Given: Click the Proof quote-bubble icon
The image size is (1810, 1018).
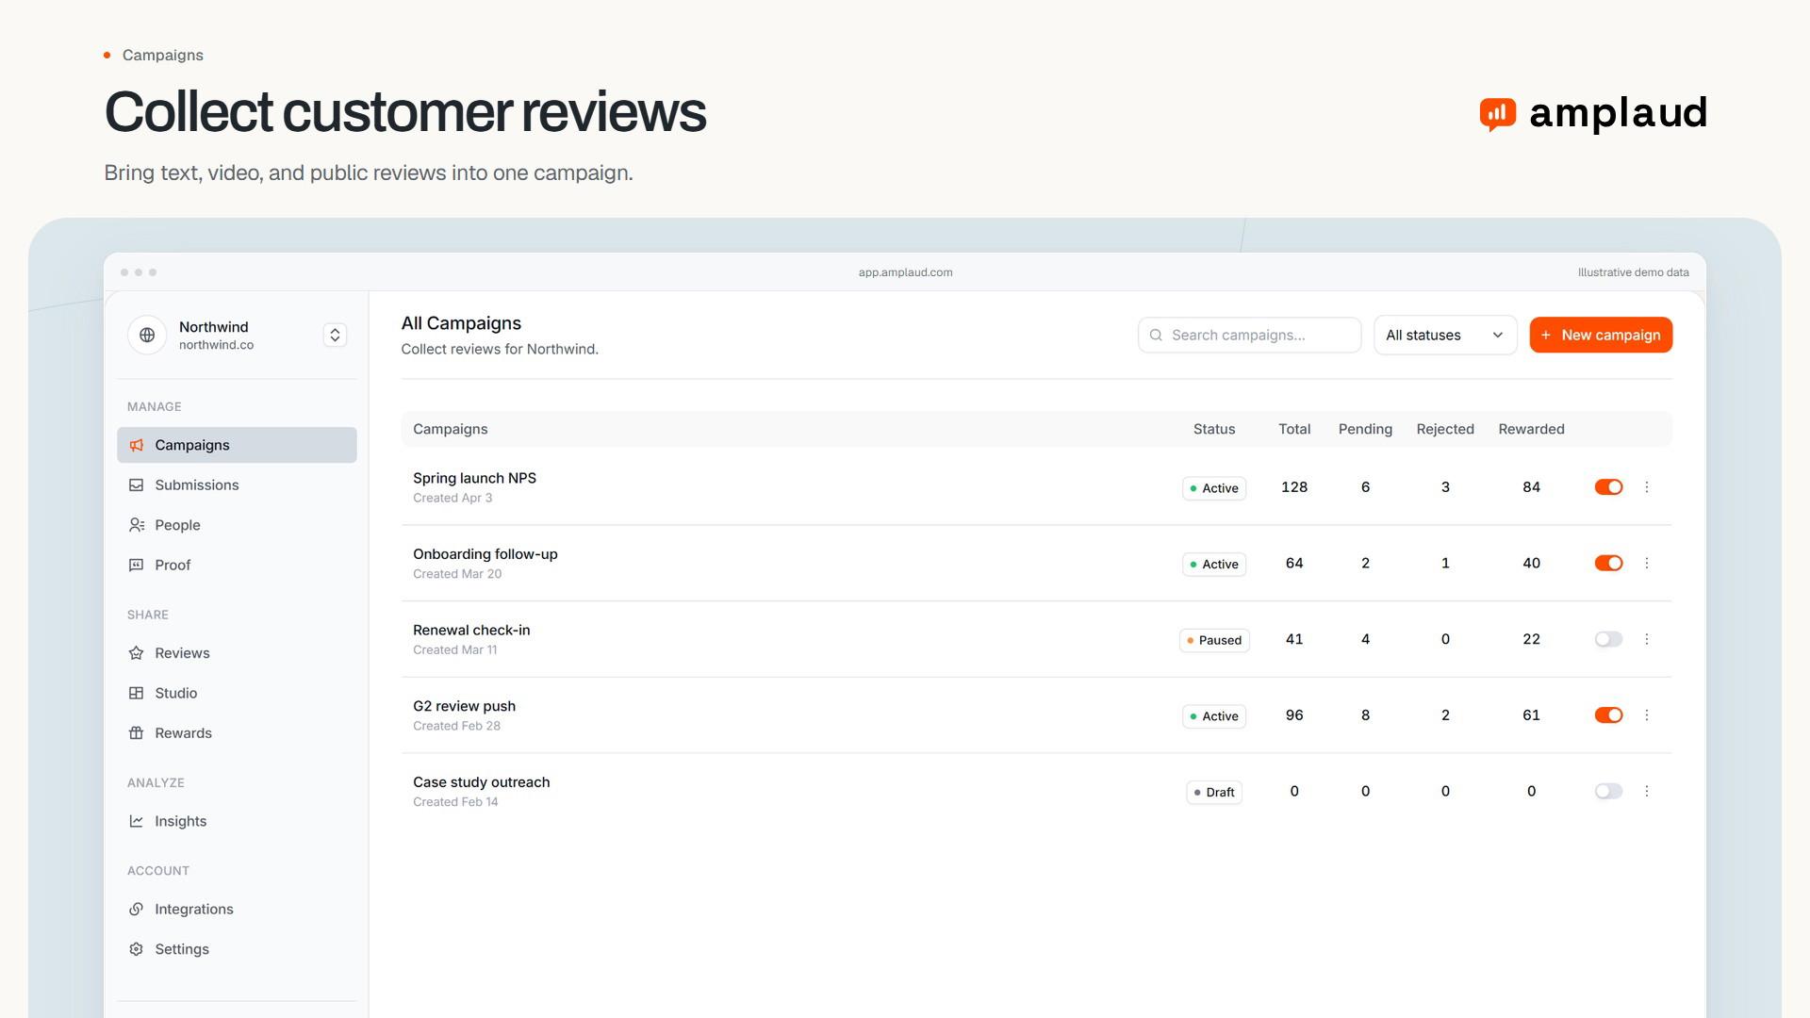Looking at the screenshot, I should (137, 565).
